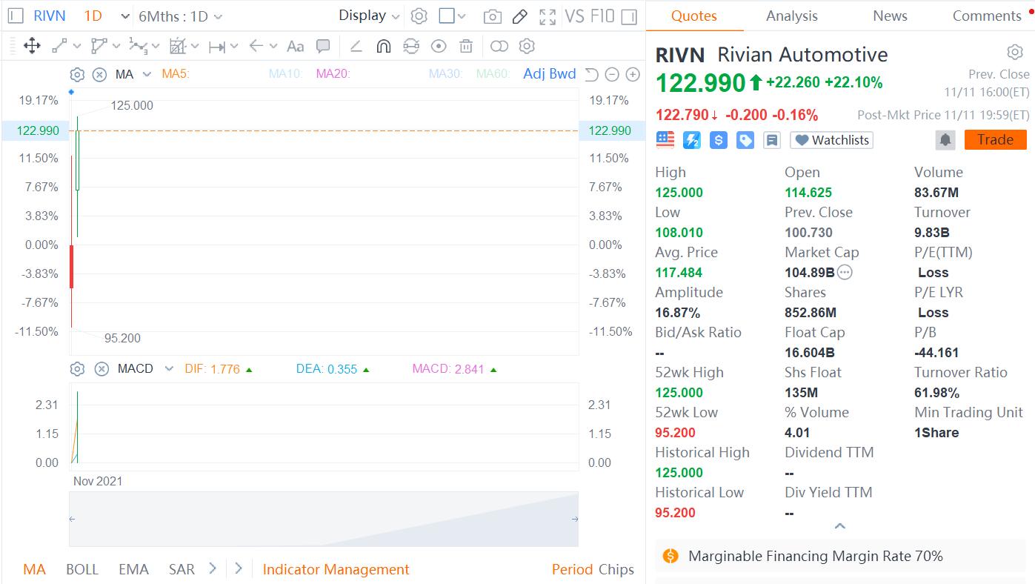Click the chart range navigator bar

(x=323, y=519)
